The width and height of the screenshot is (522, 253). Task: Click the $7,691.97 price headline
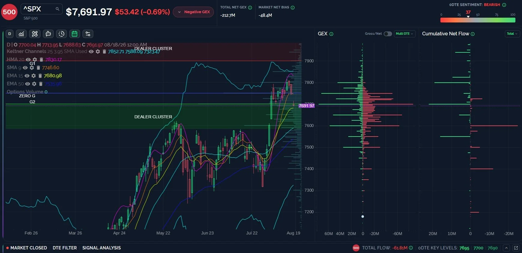pos(89,12)
